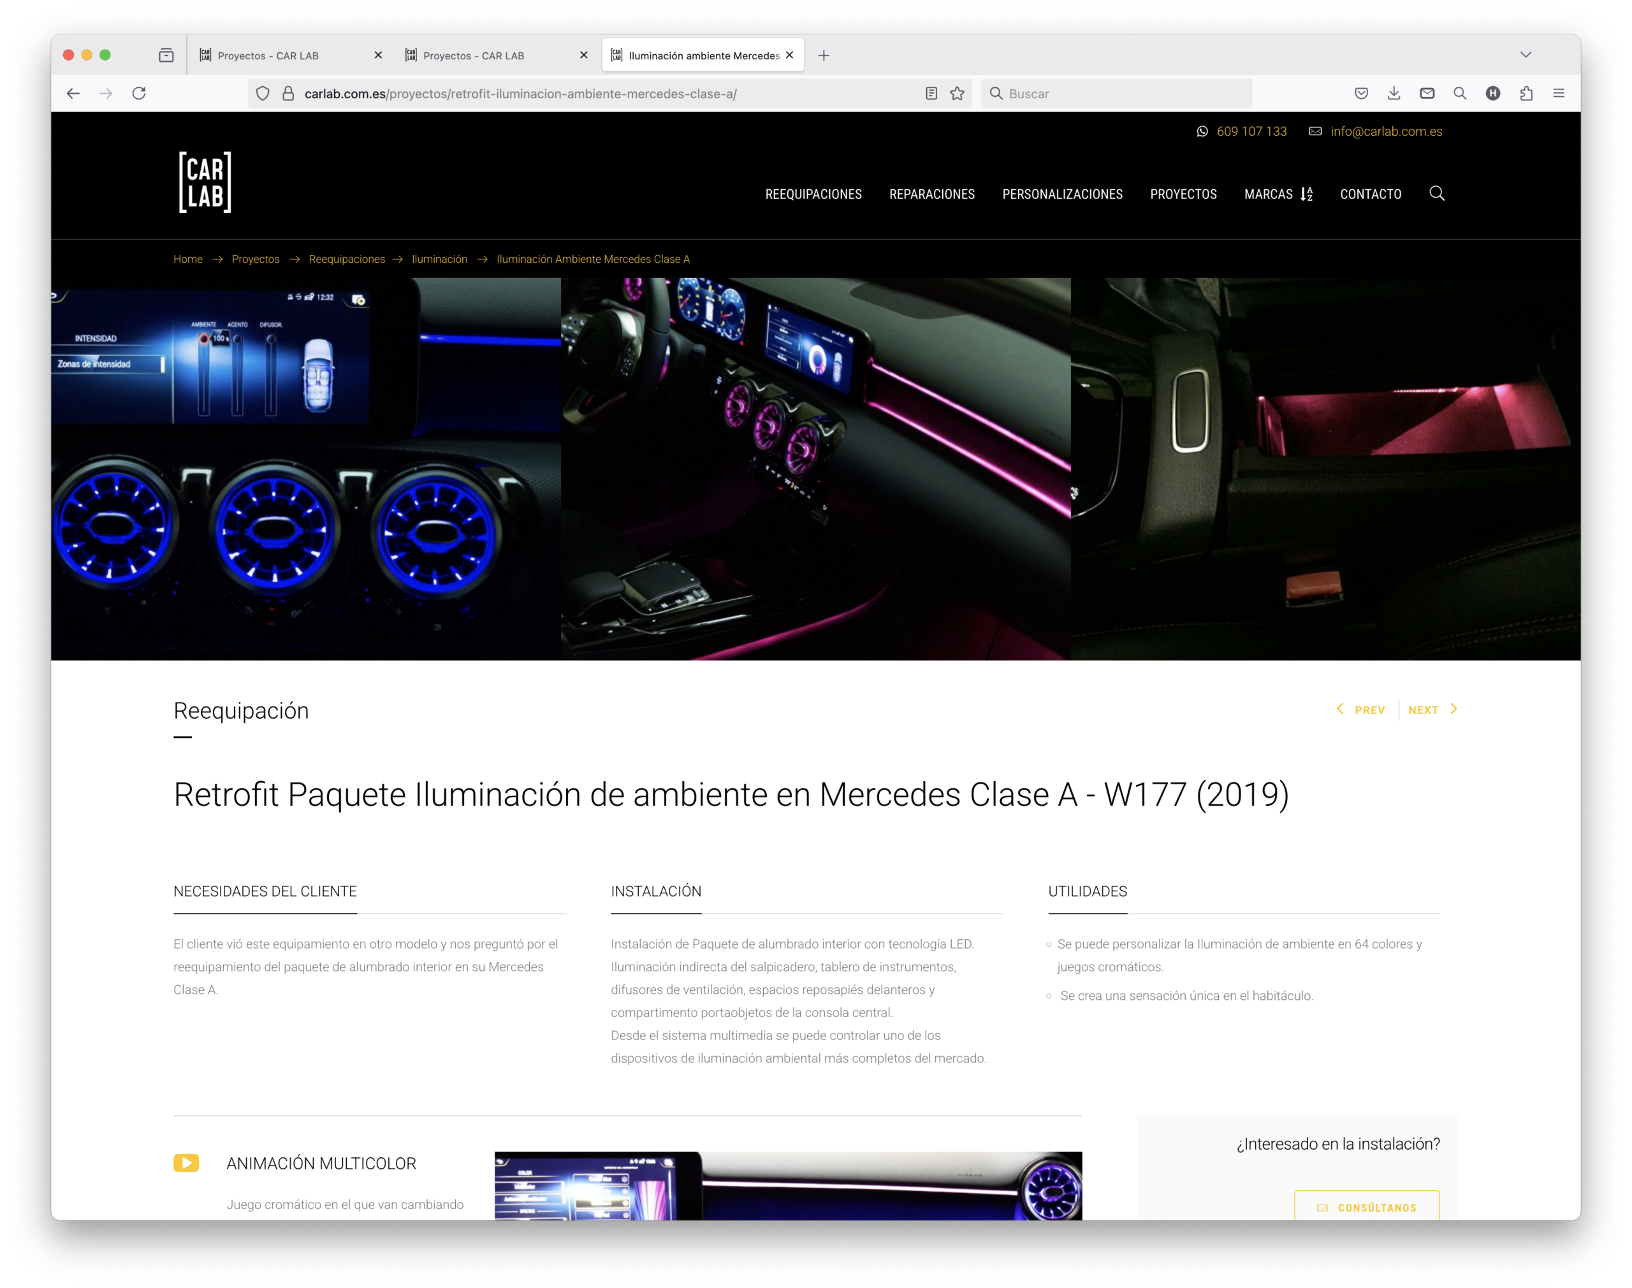Click the website search magnifier icon
The height and width of the screenshot is (1288, 1632).
point(1437,194)
